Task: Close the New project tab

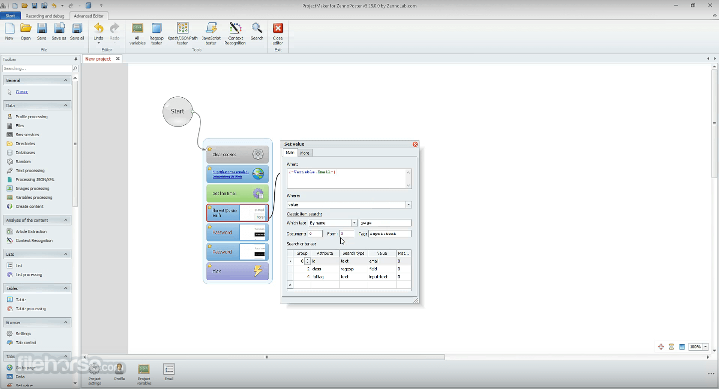Action: [118, 59]
